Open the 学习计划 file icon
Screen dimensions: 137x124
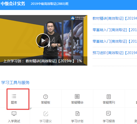(x=77, y=114)
